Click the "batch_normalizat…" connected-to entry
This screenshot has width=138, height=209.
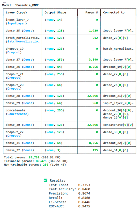118,49
